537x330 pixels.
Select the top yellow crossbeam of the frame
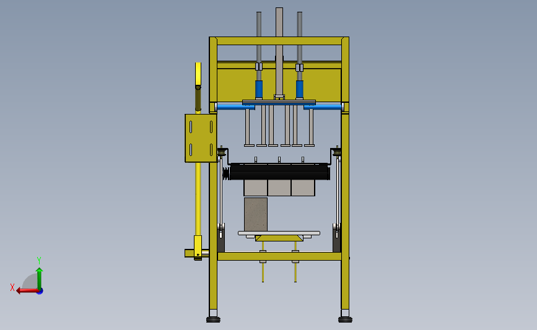279,41
